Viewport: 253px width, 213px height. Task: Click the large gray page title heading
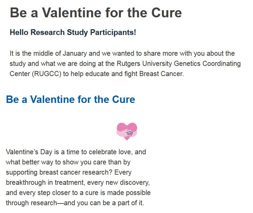click(x=96, y=13)
